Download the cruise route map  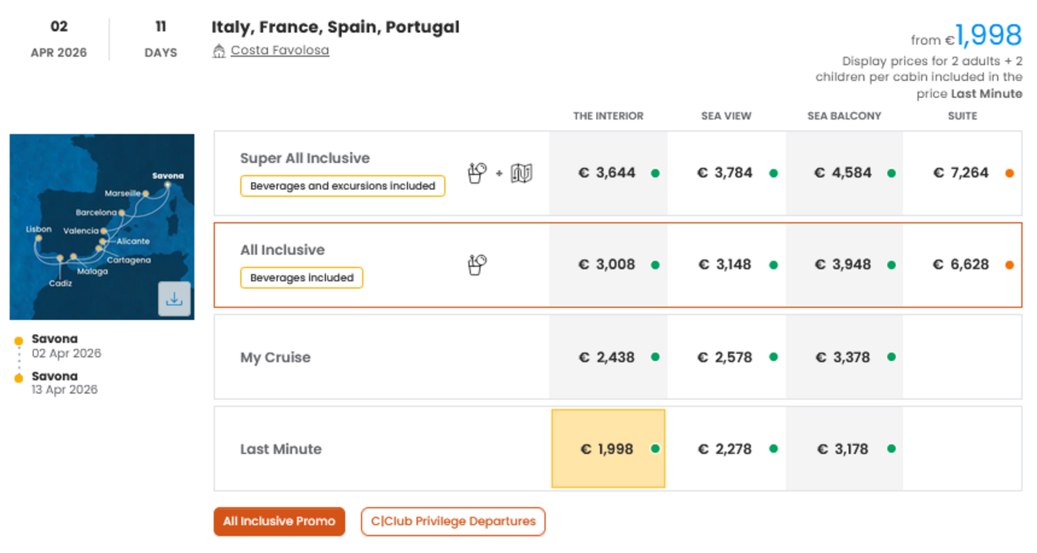(174, 299)
